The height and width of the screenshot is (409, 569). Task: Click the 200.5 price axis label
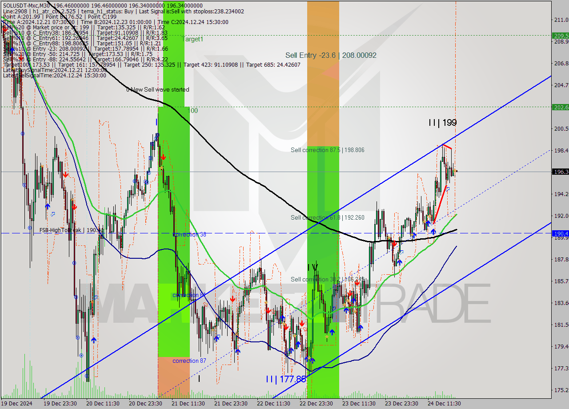coord(561,128)
